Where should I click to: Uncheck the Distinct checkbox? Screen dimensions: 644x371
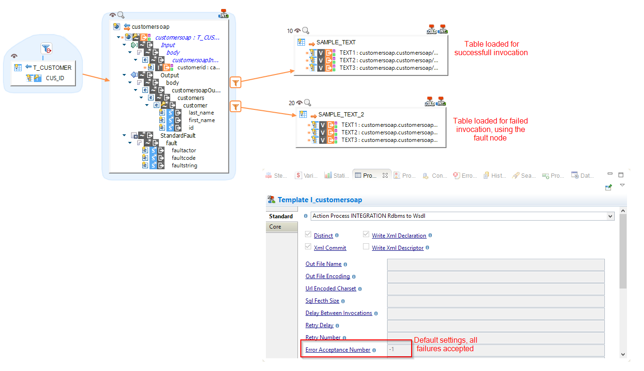[307, 234]
